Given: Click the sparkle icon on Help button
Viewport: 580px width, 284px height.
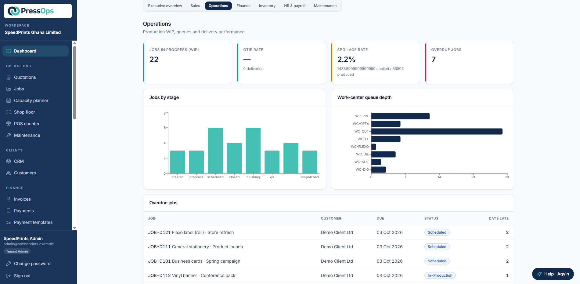Looking at the screenshot, I should coord(539,274).
